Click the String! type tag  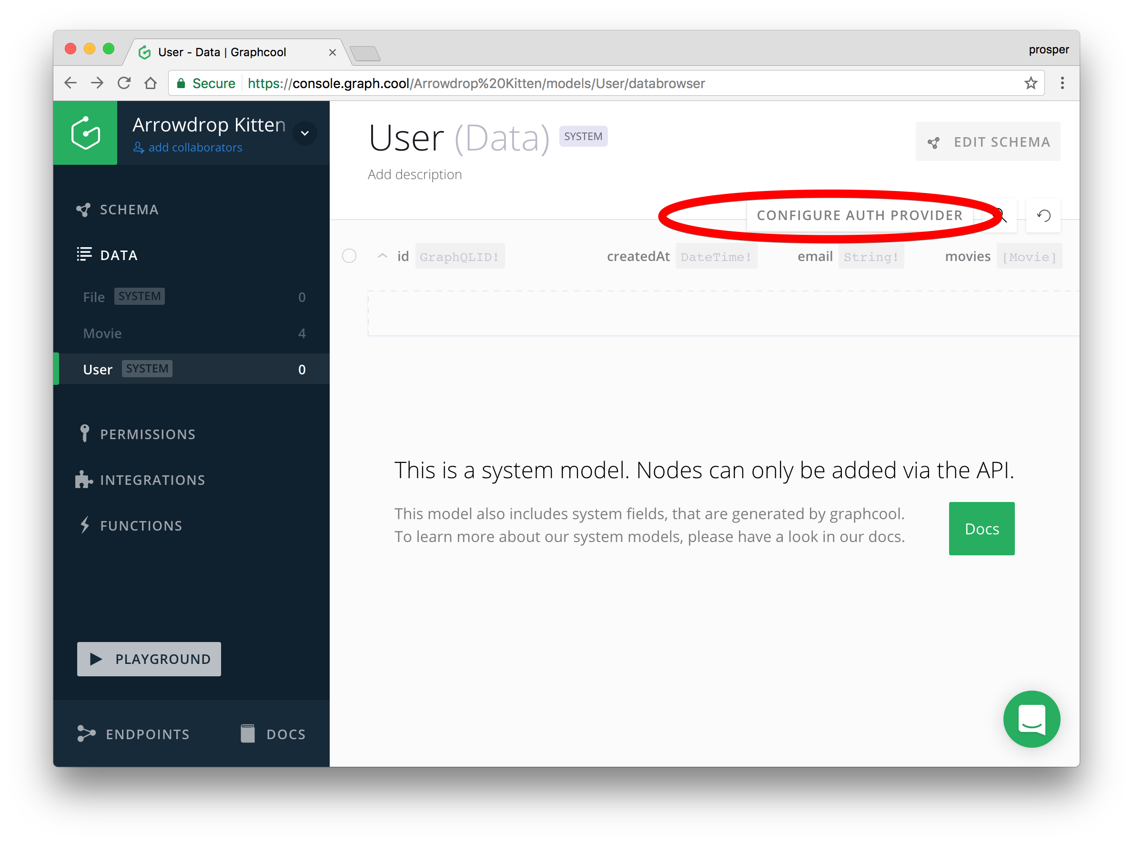(x=871, y=256)
